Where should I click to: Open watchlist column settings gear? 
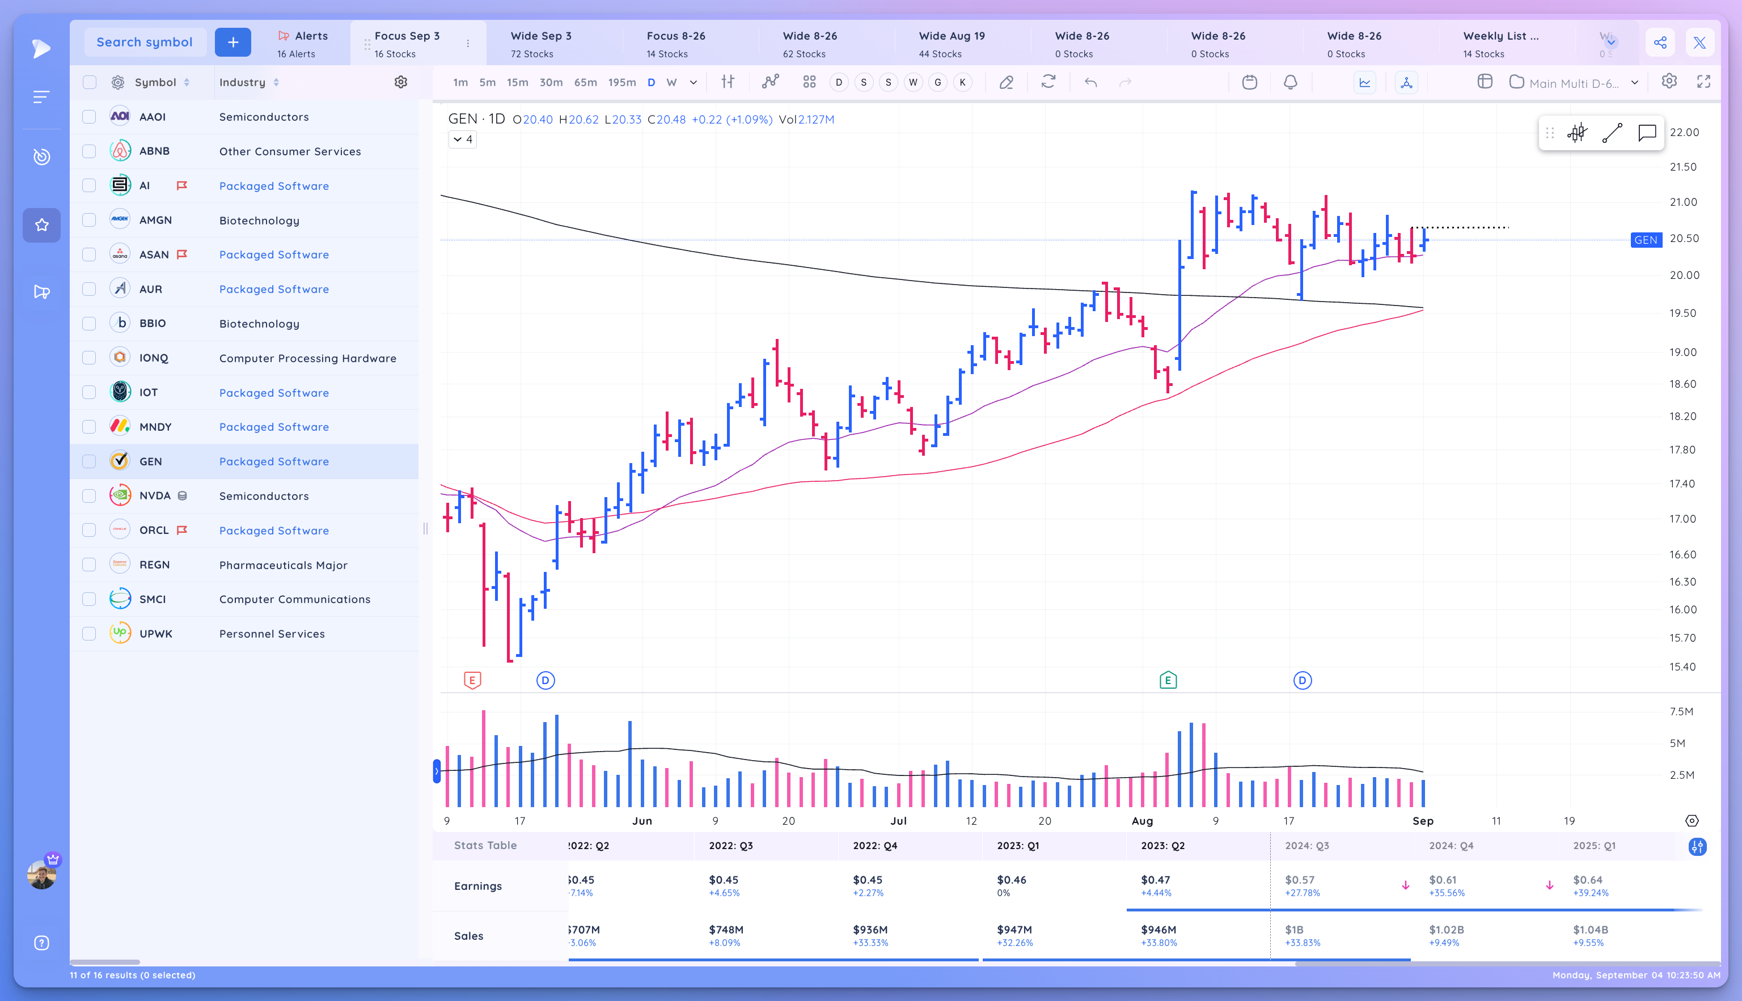pyautogui.click(x=401, y=82)
